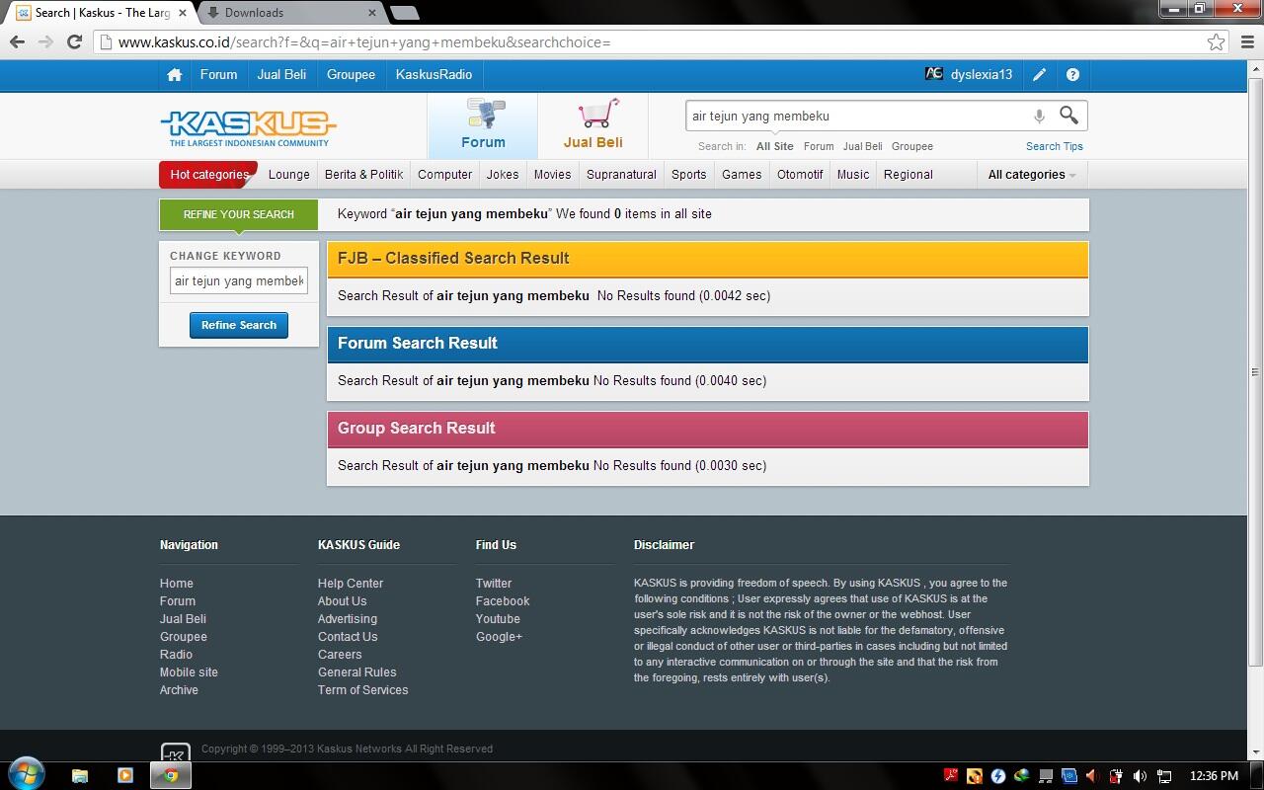Open the Hot categories menu
The height and width of the screenshot is (790, 1264).
(208, 175)
